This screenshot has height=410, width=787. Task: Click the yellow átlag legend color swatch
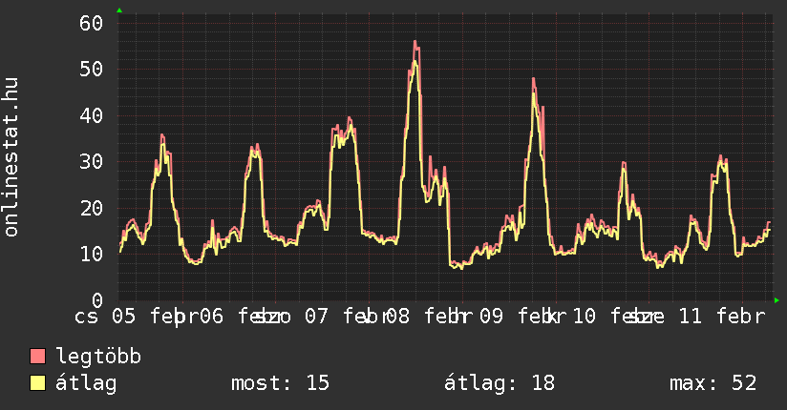(x=38, y=383)
